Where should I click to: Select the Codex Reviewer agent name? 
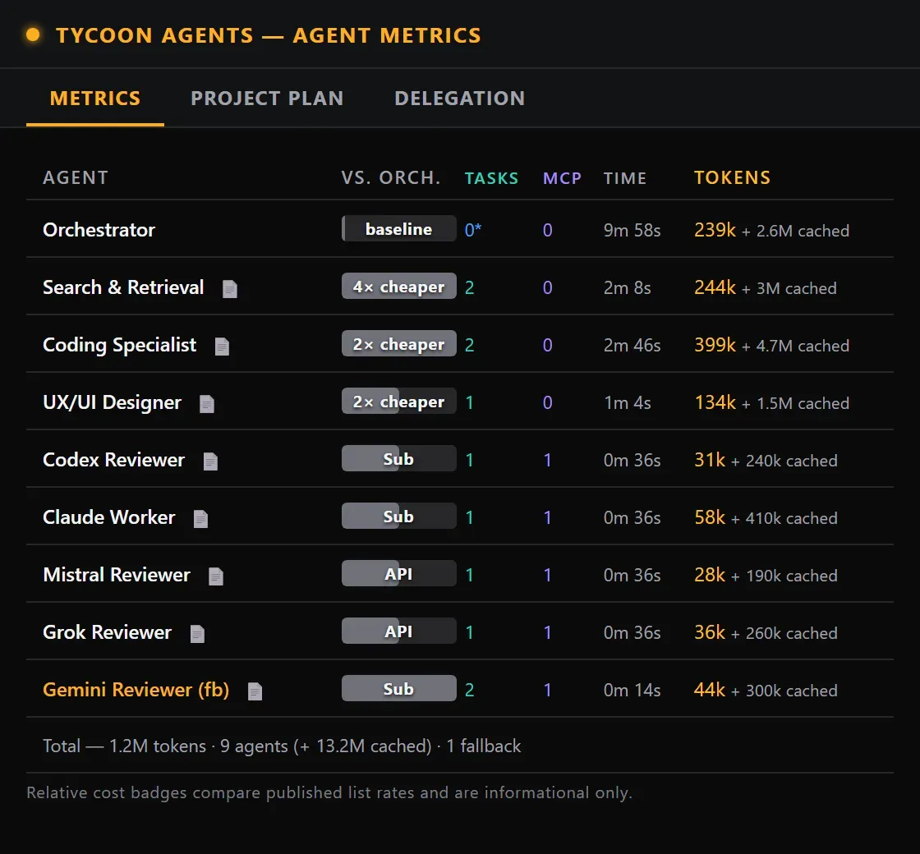[x=114, y=459]
